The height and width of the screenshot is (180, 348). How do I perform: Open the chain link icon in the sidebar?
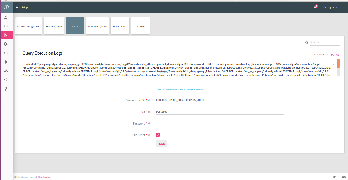[x=6, y=53]
